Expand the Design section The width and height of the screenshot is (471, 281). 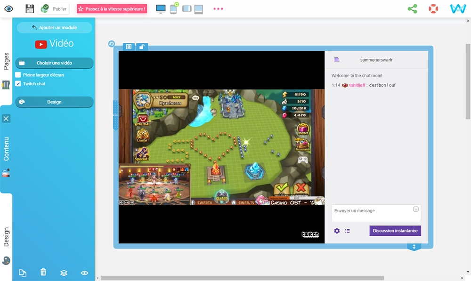54,102
